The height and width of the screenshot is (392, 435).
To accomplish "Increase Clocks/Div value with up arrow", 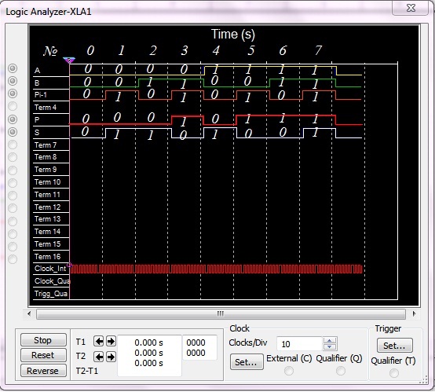I will (330, 341).
